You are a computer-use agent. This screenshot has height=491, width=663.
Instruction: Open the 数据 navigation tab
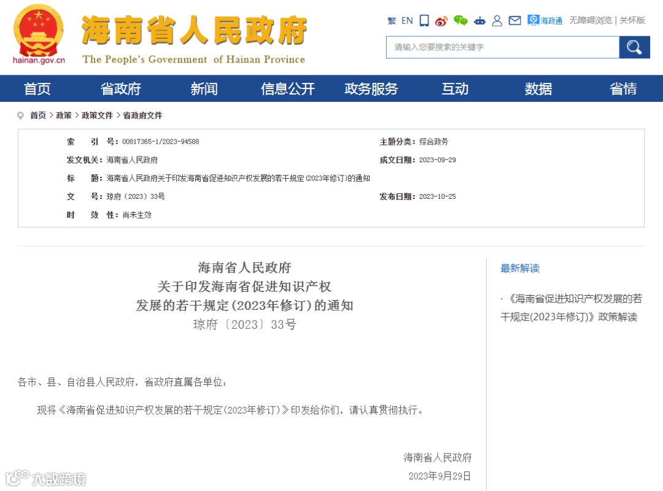[x=538, y=89]
